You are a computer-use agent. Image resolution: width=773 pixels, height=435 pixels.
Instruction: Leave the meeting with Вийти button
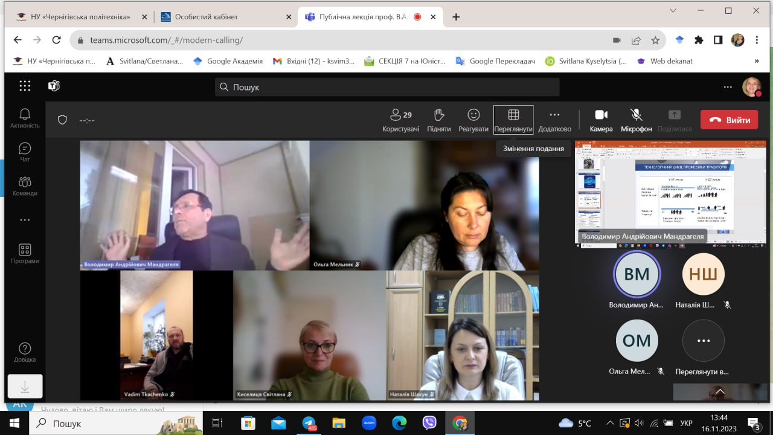(x=729, y=120)
